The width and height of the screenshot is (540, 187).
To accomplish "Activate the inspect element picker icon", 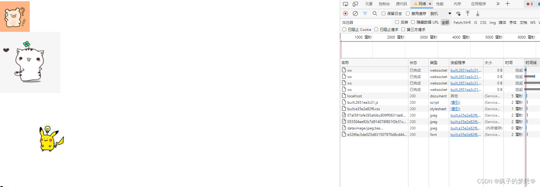I will [x=345, y=4].
